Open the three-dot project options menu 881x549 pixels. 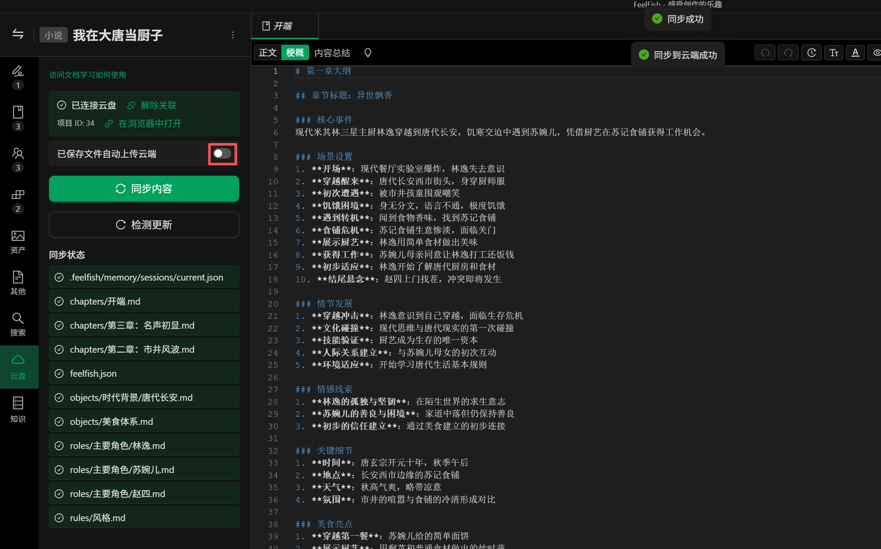(x=233, y=35)
